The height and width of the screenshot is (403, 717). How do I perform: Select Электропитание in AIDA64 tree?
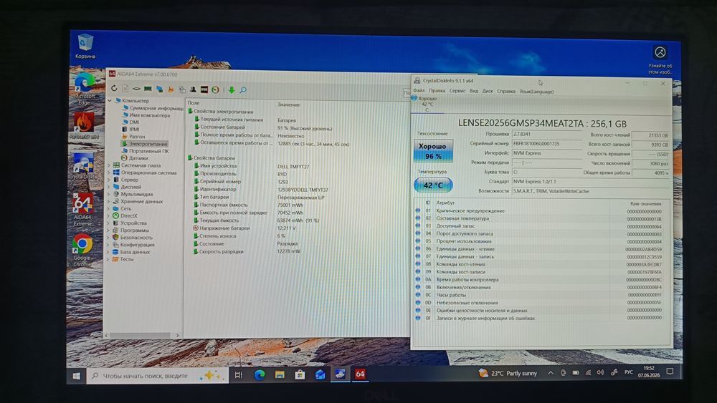pos(148,143)
